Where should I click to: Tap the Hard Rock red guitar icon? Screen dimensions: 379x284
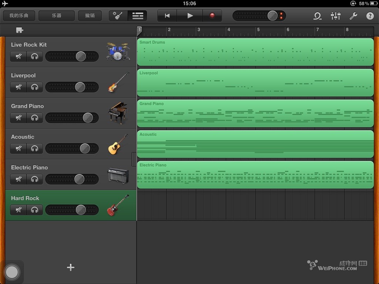click(118, 205)
